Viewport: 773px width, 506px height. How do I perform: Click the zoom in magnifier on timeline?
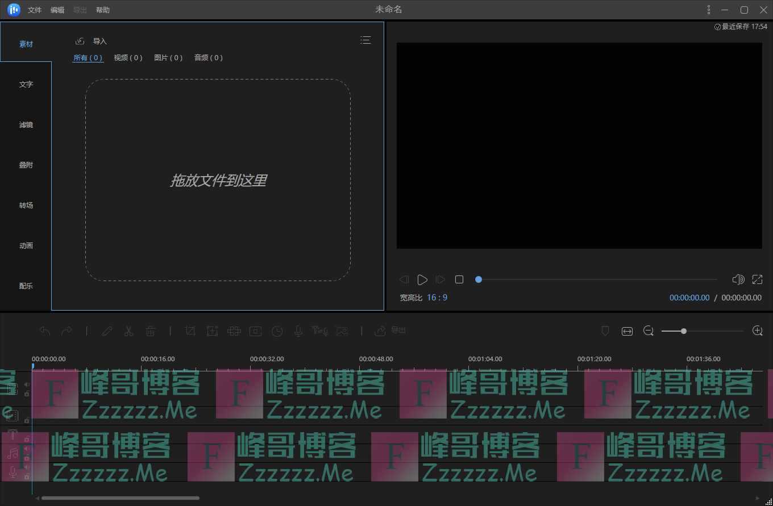click(757, 331)
